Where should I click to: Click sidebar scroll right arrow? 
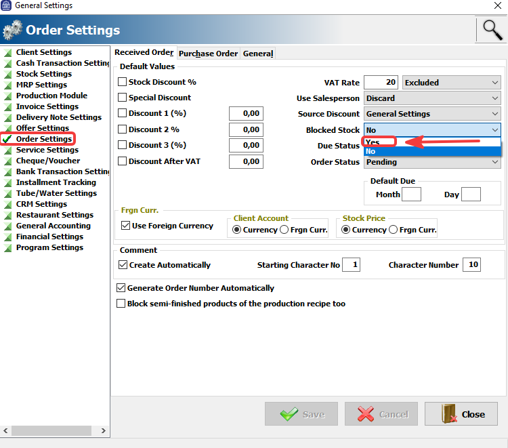click(104, 430)
